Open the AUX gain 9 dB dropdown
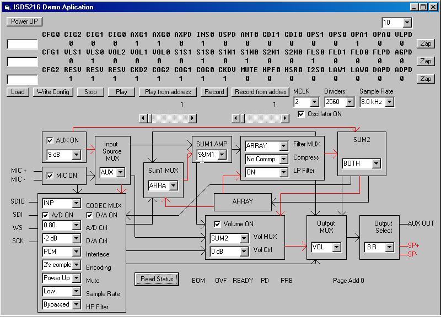 pos(76,155)
